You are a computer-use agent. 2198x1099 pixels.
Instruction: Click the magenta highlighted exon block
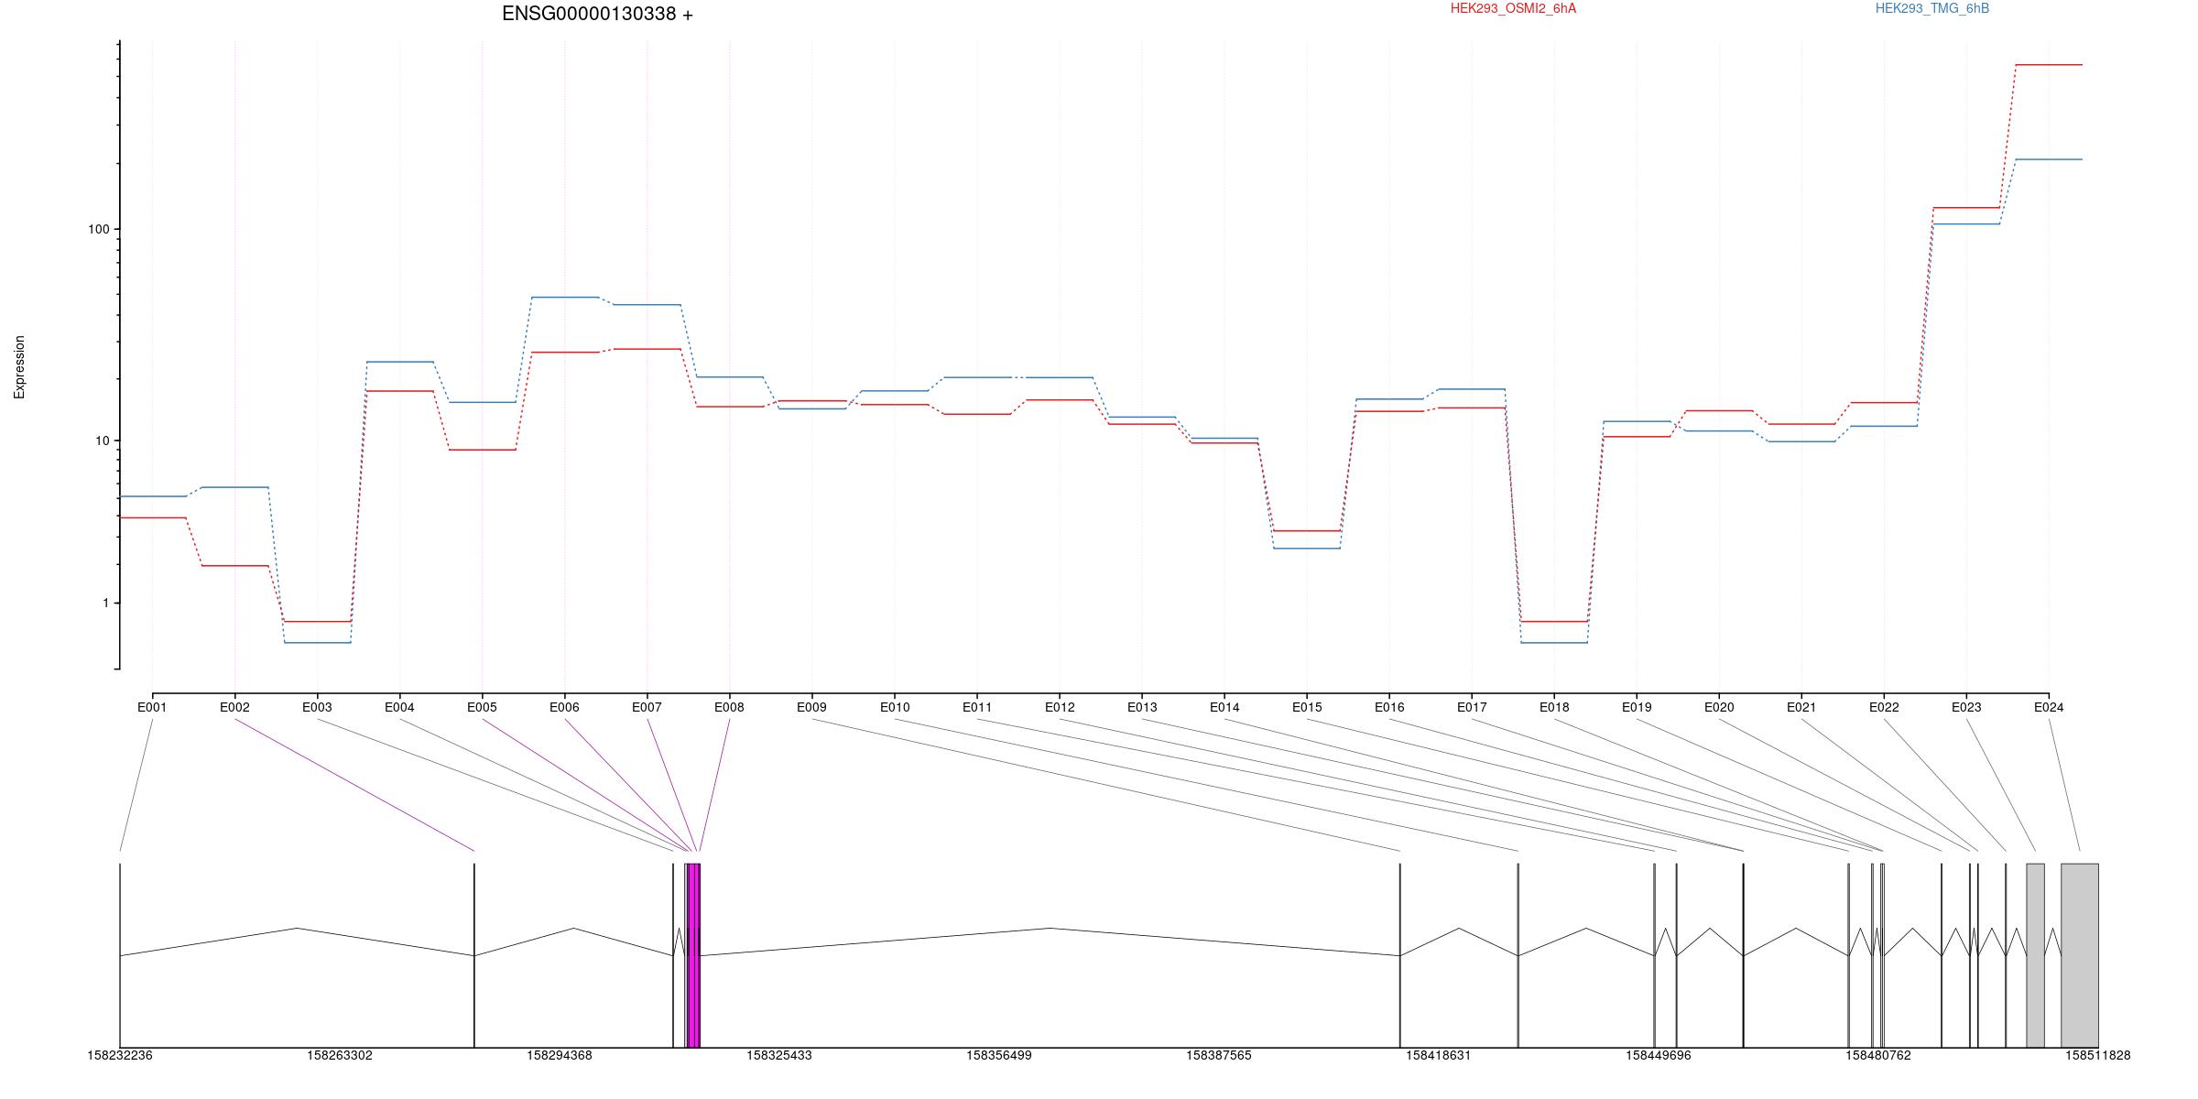[693, 955]
